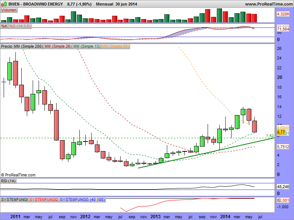
Task: Click the 4.328K volume value tag
Action: coord(283,14)
